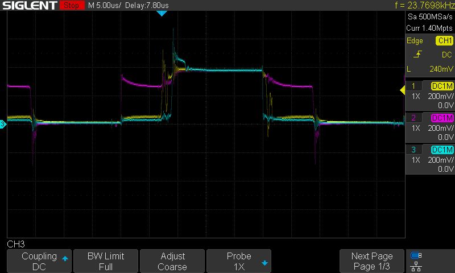Screen dimensions: 455x273
Task: Click the trigger level 240mV readout
Action: (441, 69)
